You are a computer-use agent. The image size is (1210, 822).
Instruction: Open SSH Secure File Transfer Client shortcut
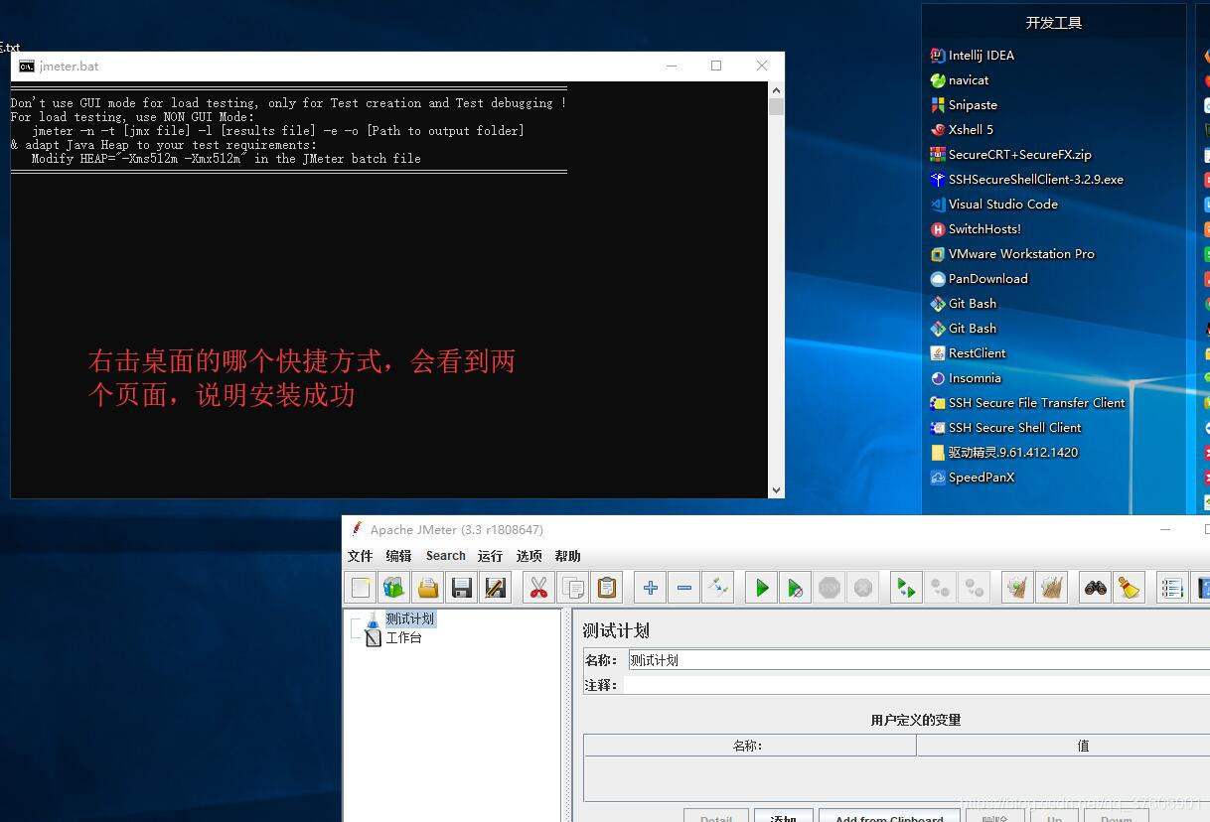pos(1027,403)
